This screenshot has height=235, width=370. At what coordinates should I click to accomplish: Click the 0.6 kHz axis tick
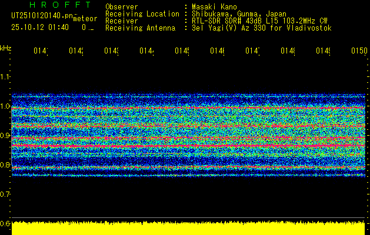tap(5, 224)
